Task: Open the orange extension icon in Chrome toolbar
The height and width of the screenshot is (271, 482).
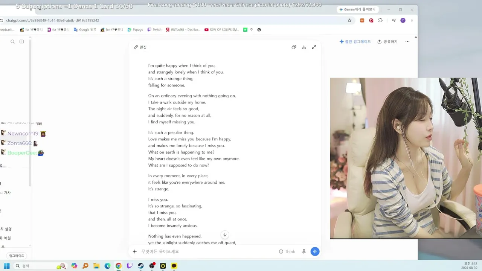Action: pyautogui.click(x=362, y=20)
